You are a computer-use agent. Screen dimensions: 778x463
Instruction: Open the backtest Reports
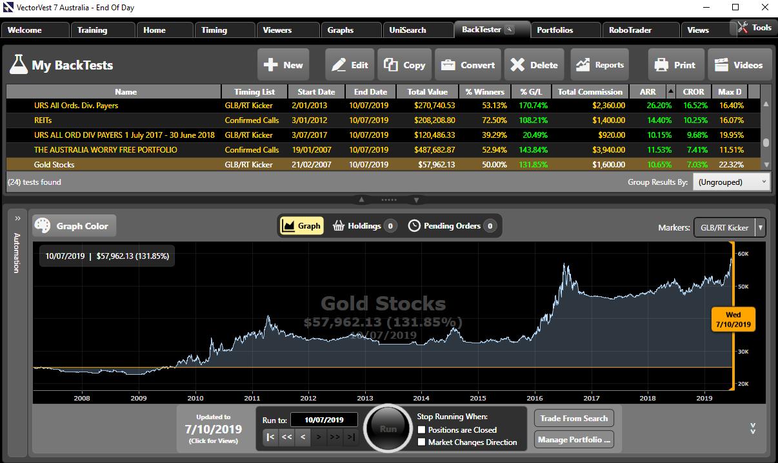pyautogui.click(x=600, y=65)
